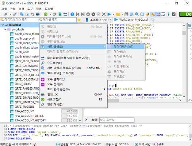This screenshot has height=146, width=192.
Task: Click the copy toolbar icon
Action: coord(22,14)
